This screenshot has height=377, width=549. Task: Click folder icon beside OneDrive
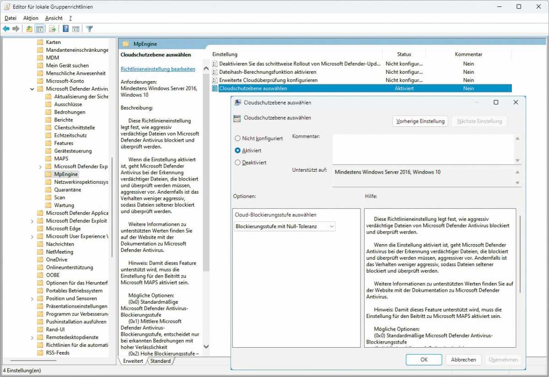(40, 260)
